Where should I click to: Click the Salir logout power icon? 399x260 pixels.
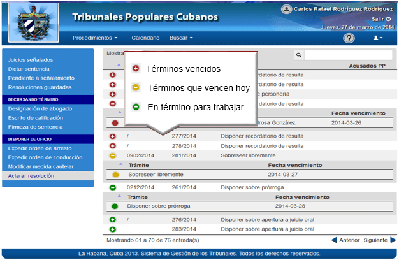pos(389,19)
